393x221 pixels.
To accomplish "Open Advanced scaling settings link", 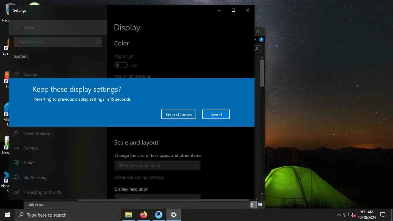I will point(139,177).
